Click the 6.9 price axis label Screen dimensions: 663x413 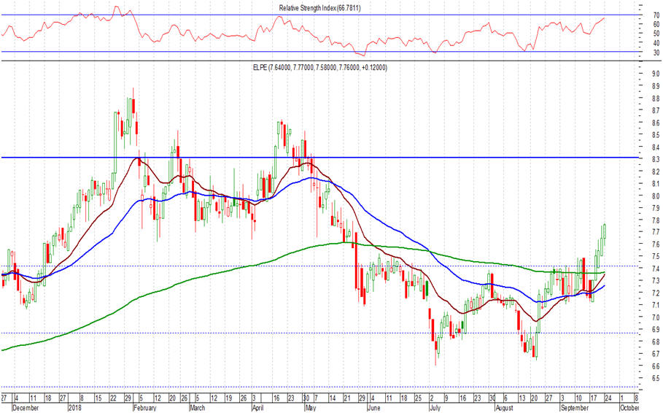656,330
